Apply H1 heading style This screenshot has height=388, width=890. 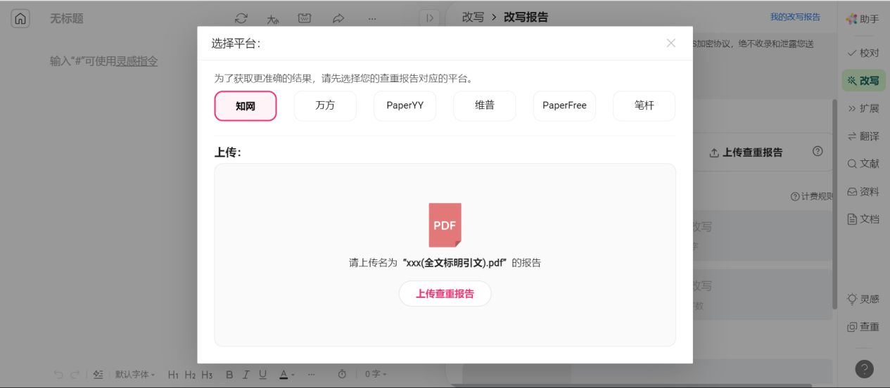pyautogui.click(x=173, y=375)
